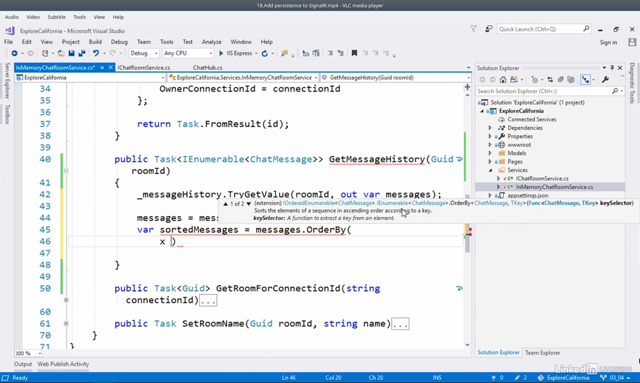Open the Build menu
The width and height of the screenshot is (640, 383).
95,42
